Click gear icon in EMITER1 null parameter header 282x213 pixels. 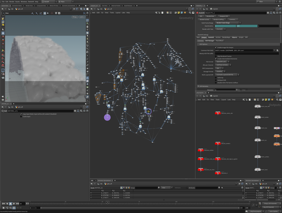tap(75, 111)
